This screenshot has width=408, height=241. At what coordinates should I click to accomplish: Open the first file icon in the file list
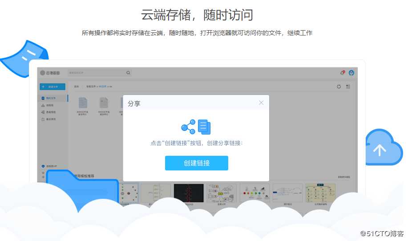(83, 103)
